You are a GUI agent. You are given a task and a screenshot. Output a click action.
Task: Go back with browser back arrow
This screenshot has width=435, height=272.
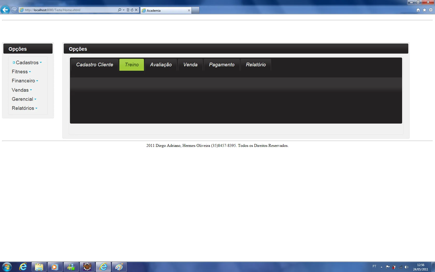click(5, 10)
